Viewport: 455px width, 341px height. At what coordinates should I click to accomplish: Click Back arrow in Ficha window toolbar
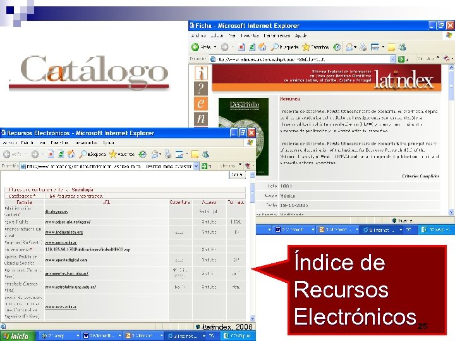(195, 47)
